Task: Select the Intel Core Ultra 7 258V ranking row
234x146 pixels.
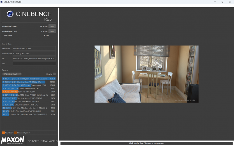Action: [29, 92]
